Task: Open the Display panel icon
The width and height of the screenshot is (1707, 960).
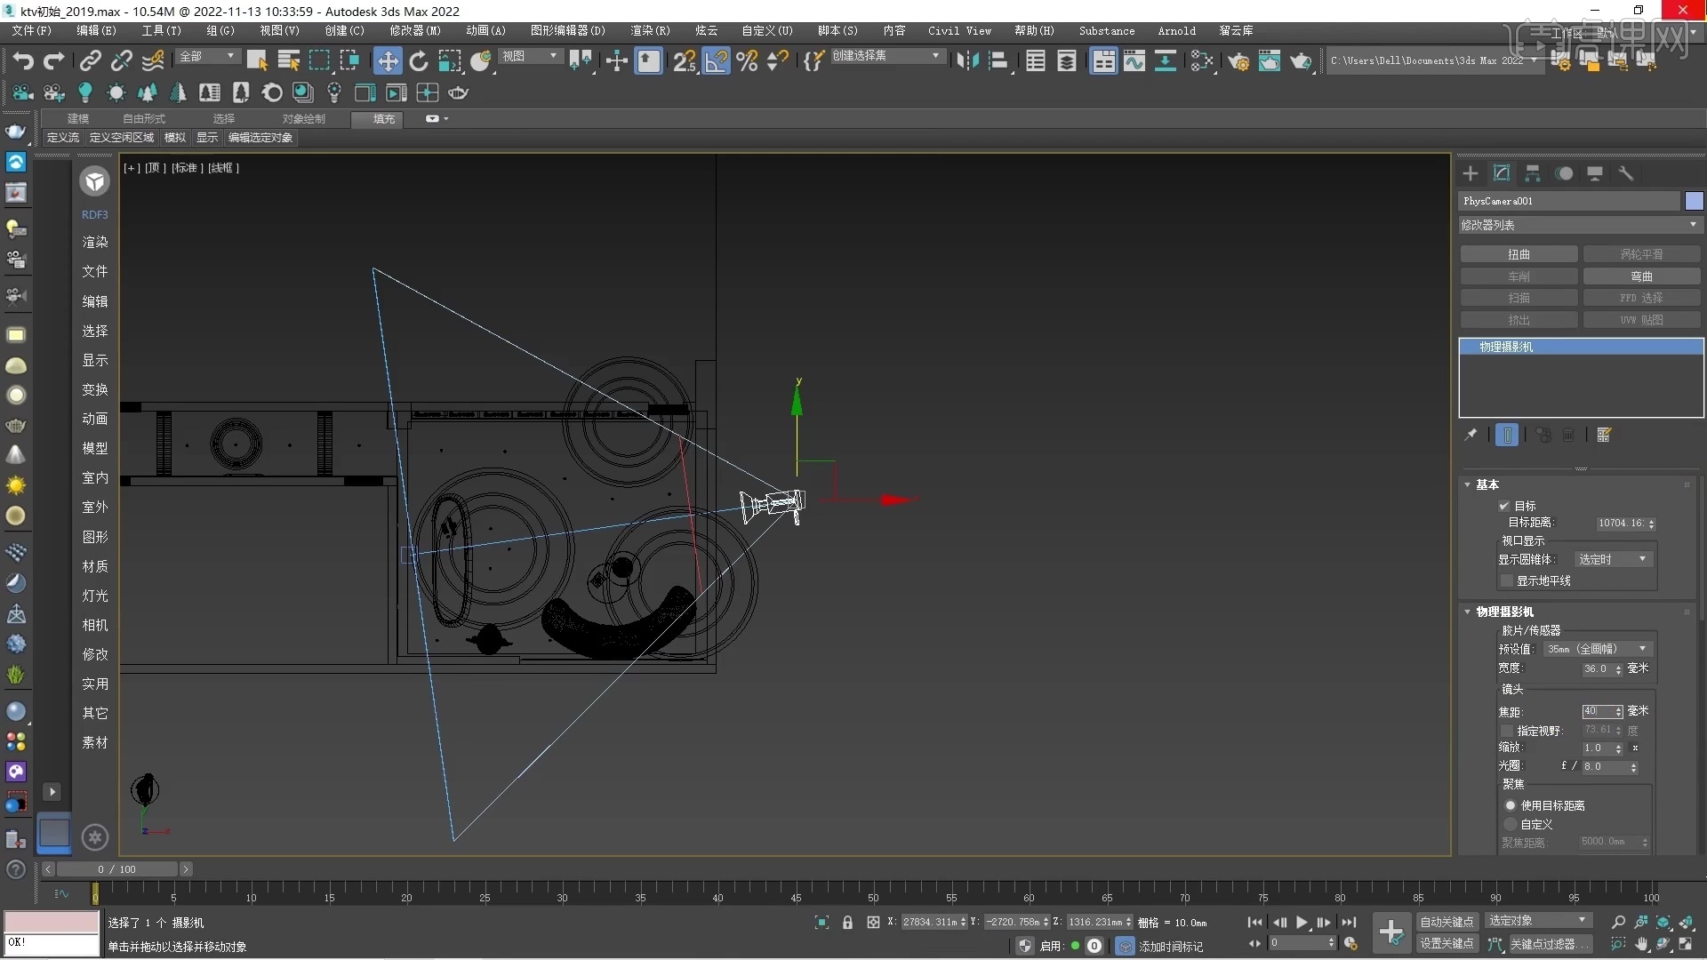Action: [1595, 173]
